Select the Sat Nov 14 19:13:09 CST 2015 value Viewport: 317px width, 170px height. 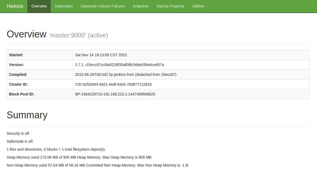101,55
